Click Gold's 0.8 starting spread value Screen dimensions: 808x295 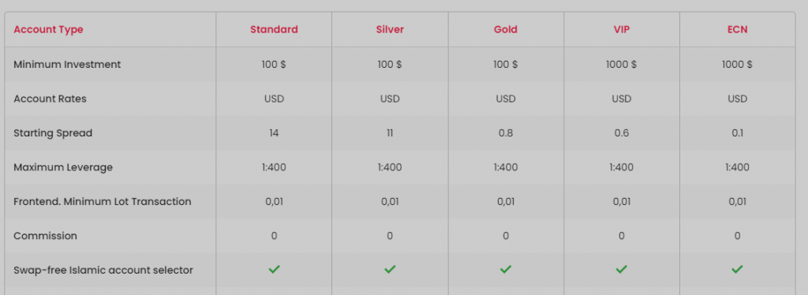pyautogui.click(x=506, y=133)
